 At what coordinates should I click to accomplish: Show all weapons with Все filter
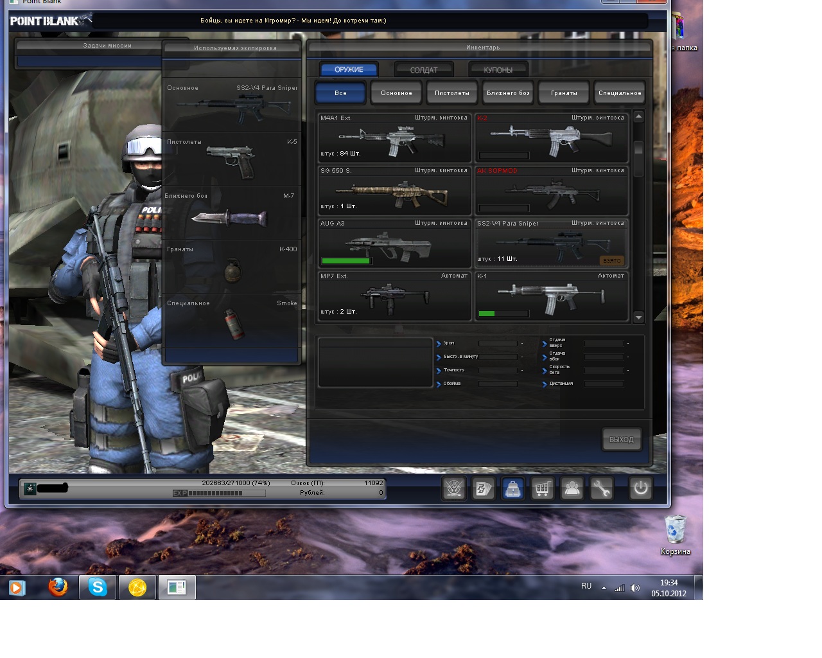pos(340,93)
